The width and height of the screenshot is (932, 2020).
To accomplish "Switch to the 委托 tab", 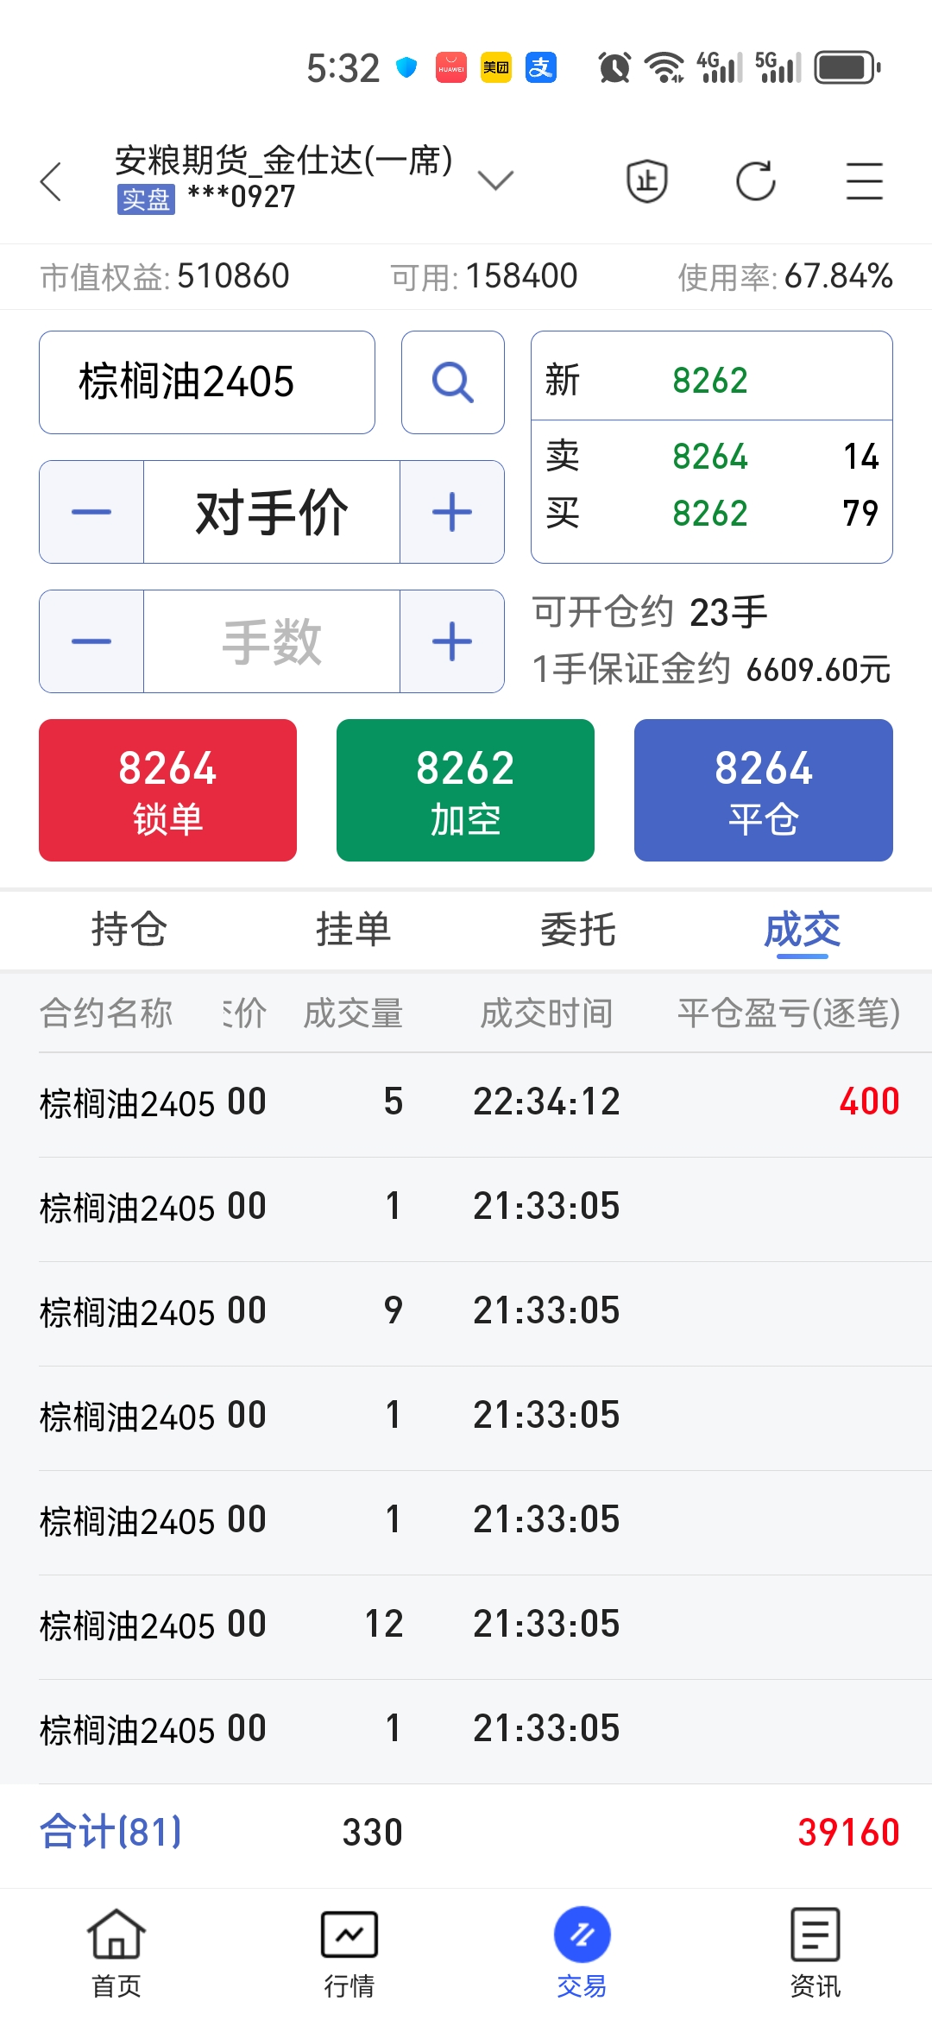I will [x=578, y=930].
